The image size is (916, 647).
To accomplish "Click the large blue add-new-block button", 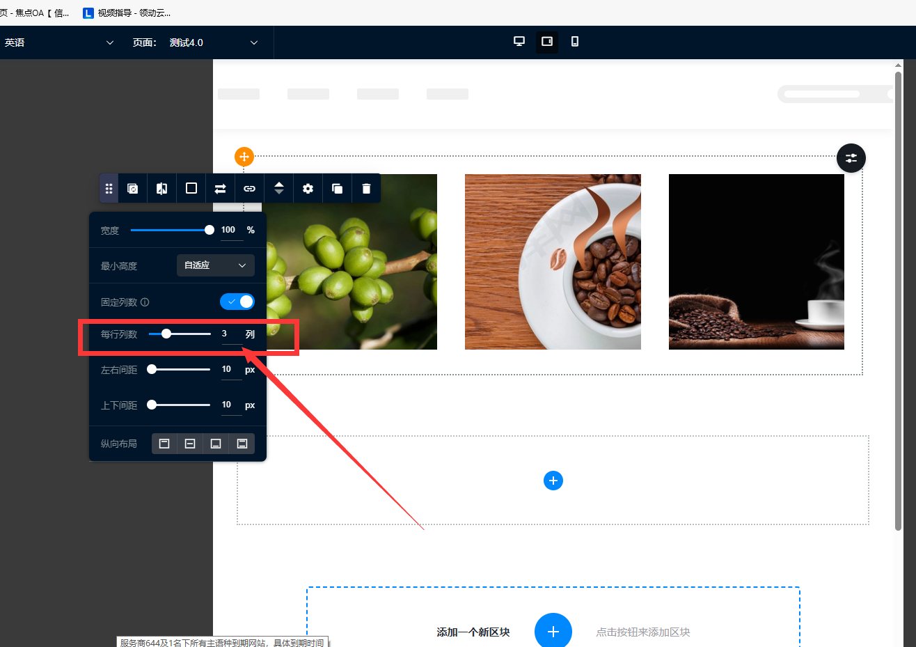I will pos(553,632).
